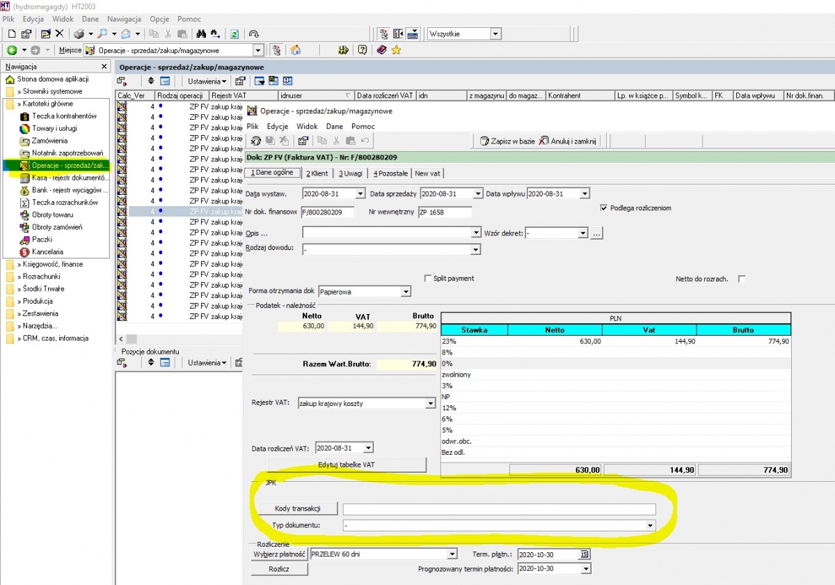Viewport: 835px width, 585px height.
Task: Enable the Split payment checkbox
Action: [428, 278]
